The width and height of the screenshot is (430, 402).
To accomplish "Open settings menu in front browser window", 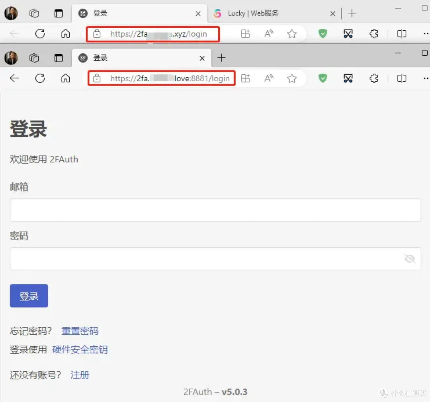I will click(x=426, y=78).
